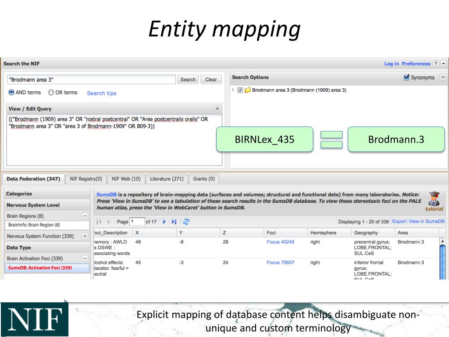Screen dimensions: 449x337
Task: Refresh the results table
Action: (186, 222)
